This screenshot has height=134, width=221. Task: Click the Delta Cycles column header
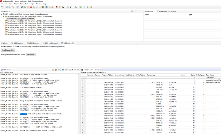(200, 75)
